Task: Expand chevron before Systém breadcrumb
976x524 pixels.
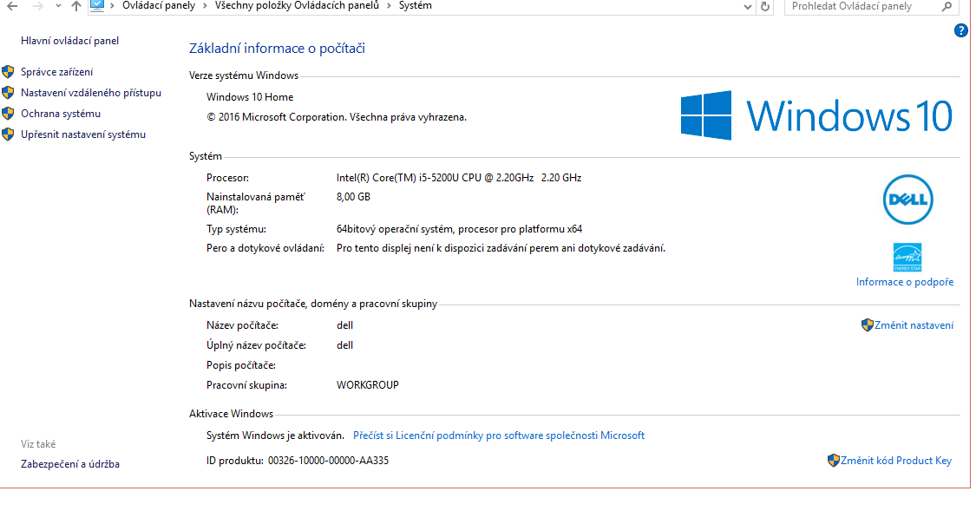Action: pos(389,6)
